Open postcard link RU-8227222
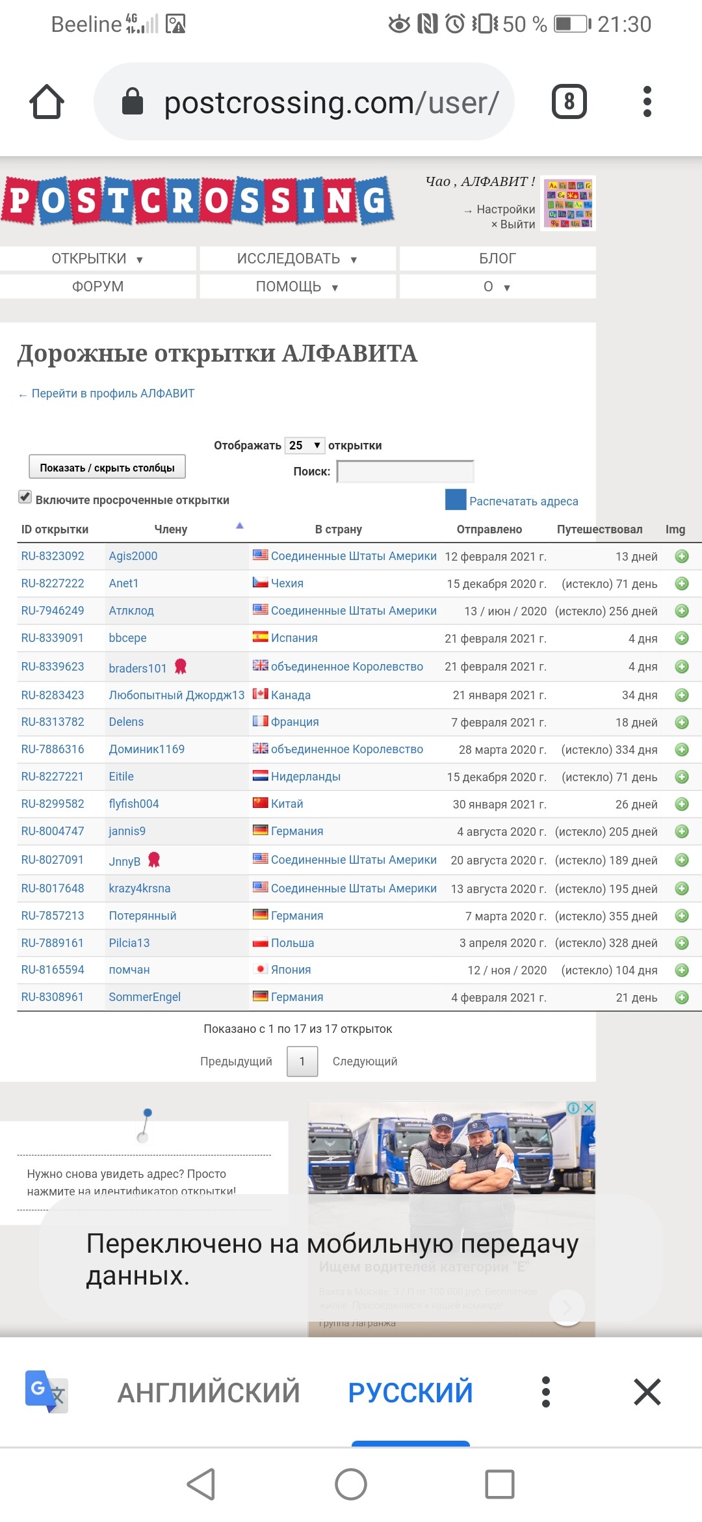Viewport: 702px width, 1522px height. click(x=53, y=583)
